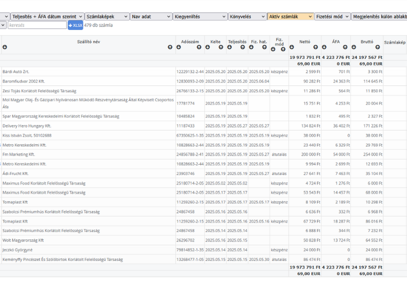Expand the Kiegyenlítés filter dropdown
This screenshot has width=407, height=305.
coord(199,17)
